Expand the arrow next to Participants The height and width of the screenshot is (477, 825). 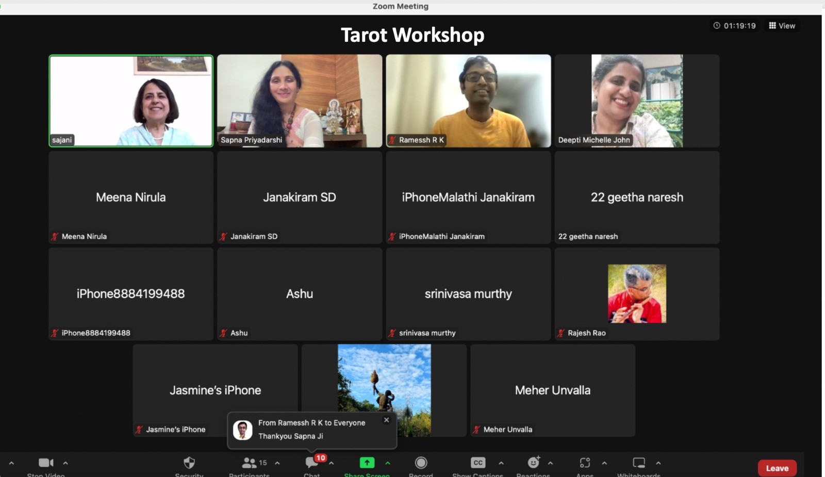[x=277, y=463]
